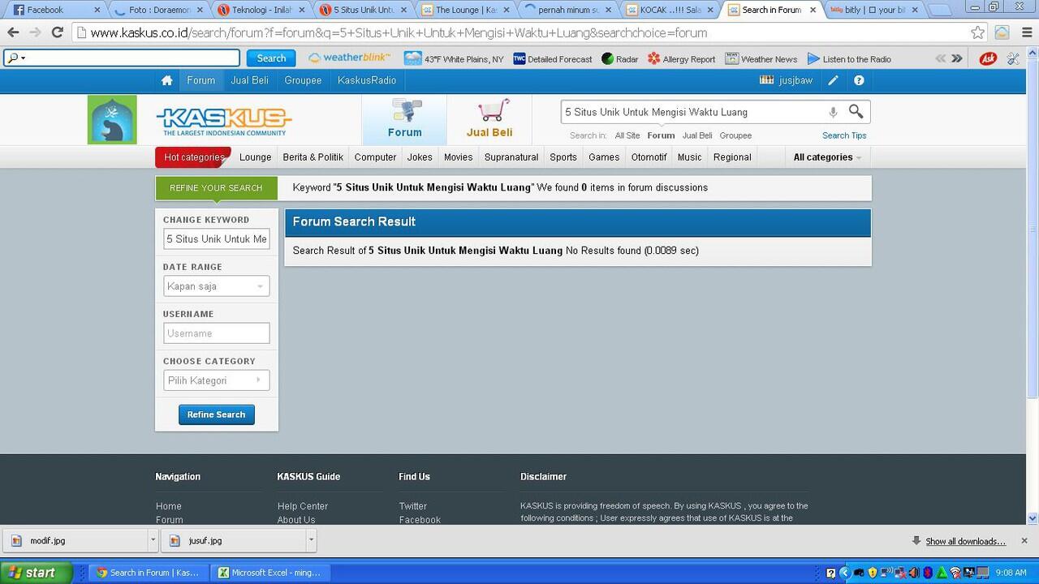Image resolution: width=1039 pixels, height=584 pixels.
Task: Focus the toolbar search input box
Action: point(122,58)
